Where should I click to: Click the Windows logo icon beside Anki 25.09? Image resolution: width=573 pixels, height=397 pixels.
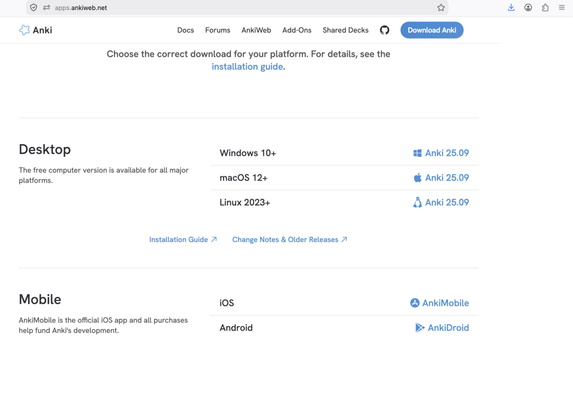[417, 153]
